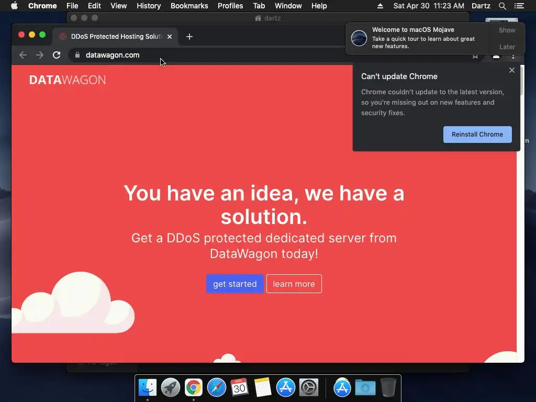
Task: Open the Apple menu
Action: (14, 6)
